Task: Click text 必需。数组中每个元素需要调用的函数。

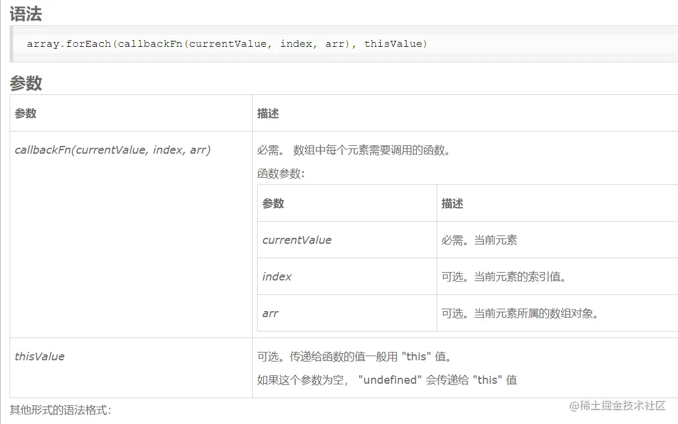Action: (x=354, y=150)
